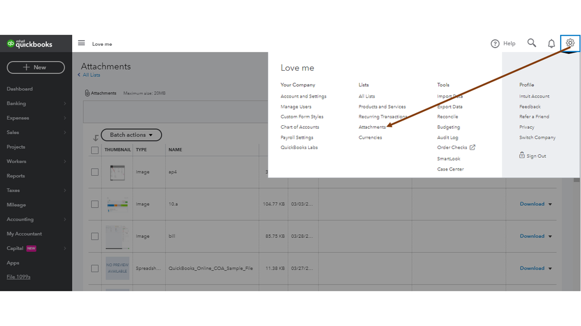Expand the Sales sidebar chevron

pyautogui.click(x=65, y=132)
